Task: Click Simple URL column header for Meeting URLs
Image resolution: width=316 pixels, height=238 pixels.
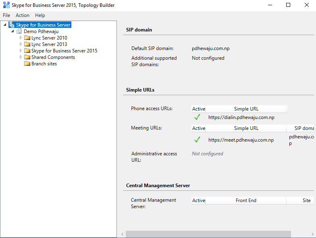Action: point(246,128)
